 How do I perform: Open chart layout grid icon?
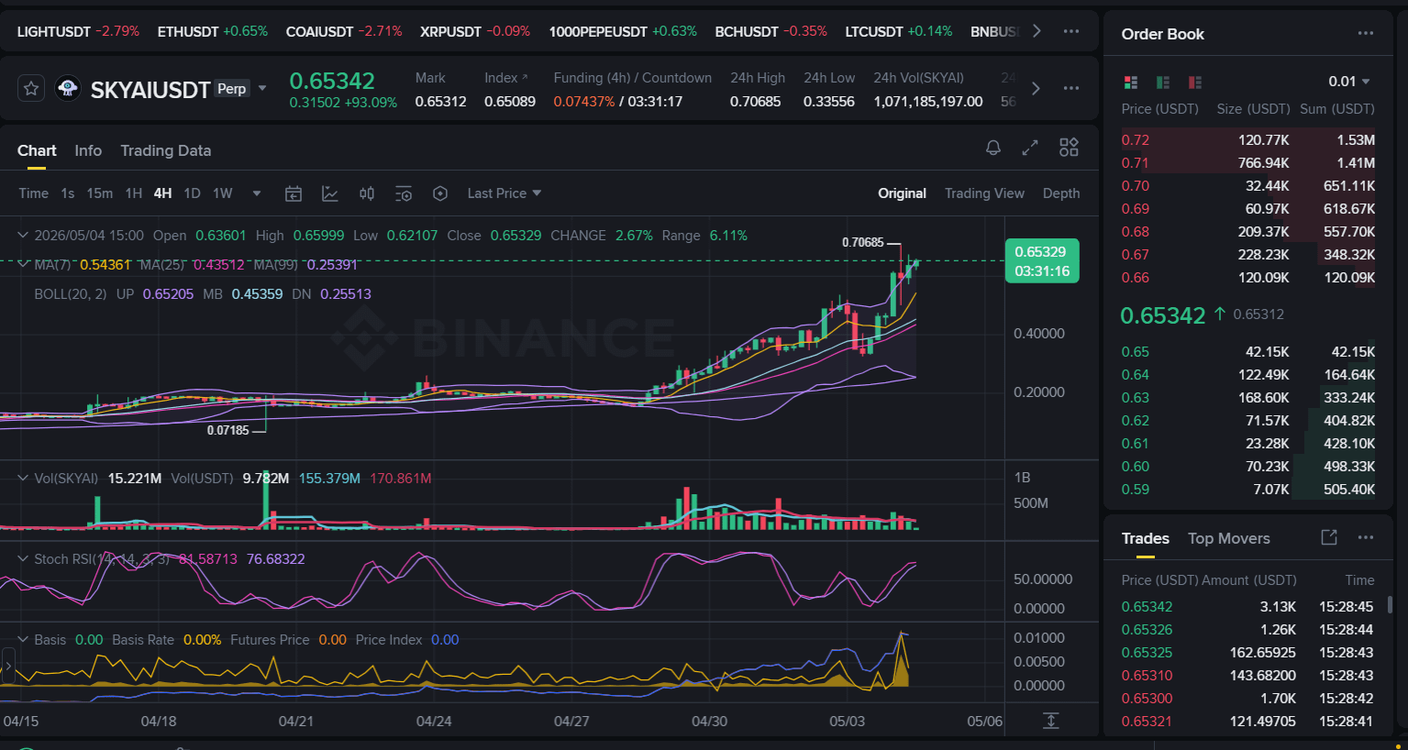pyautogui.click(x=1069, y=148)
